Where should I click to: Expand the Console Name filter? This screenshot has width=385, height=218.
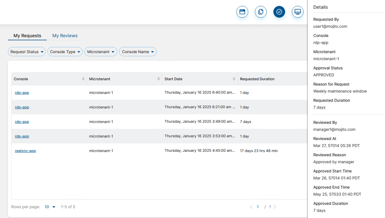click(x=138, y=52)
